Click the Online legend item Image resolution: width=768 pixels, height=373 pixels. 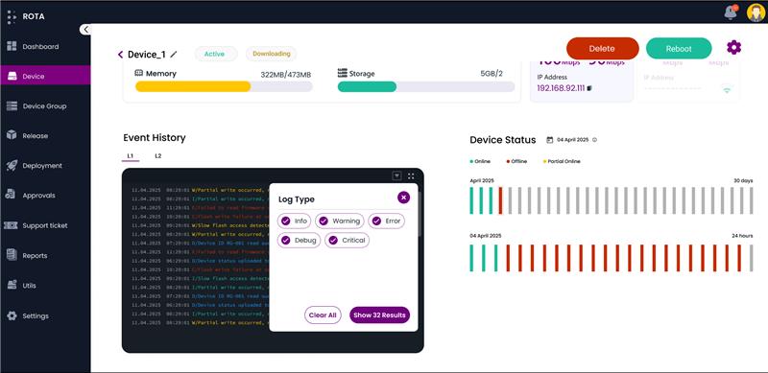(x=480, y=161)
